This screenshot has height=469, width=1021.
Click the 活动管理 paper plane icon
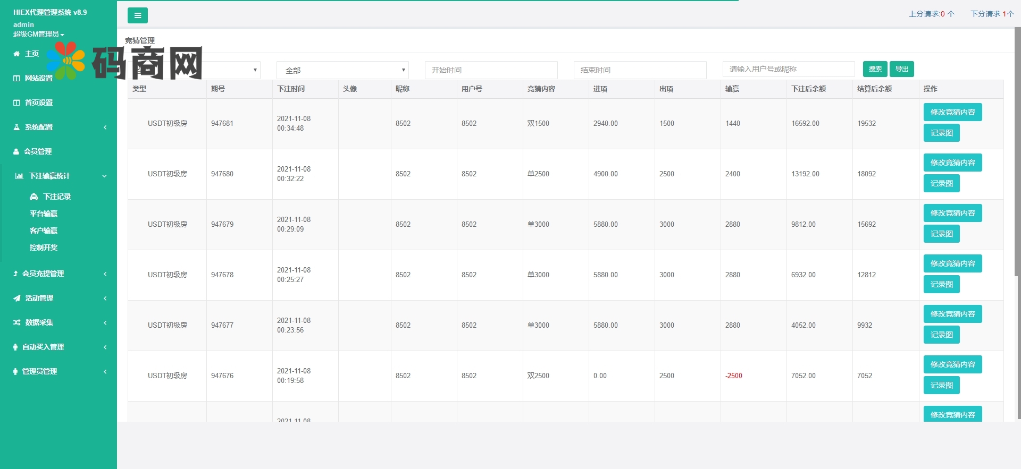(x=17, y=298)
